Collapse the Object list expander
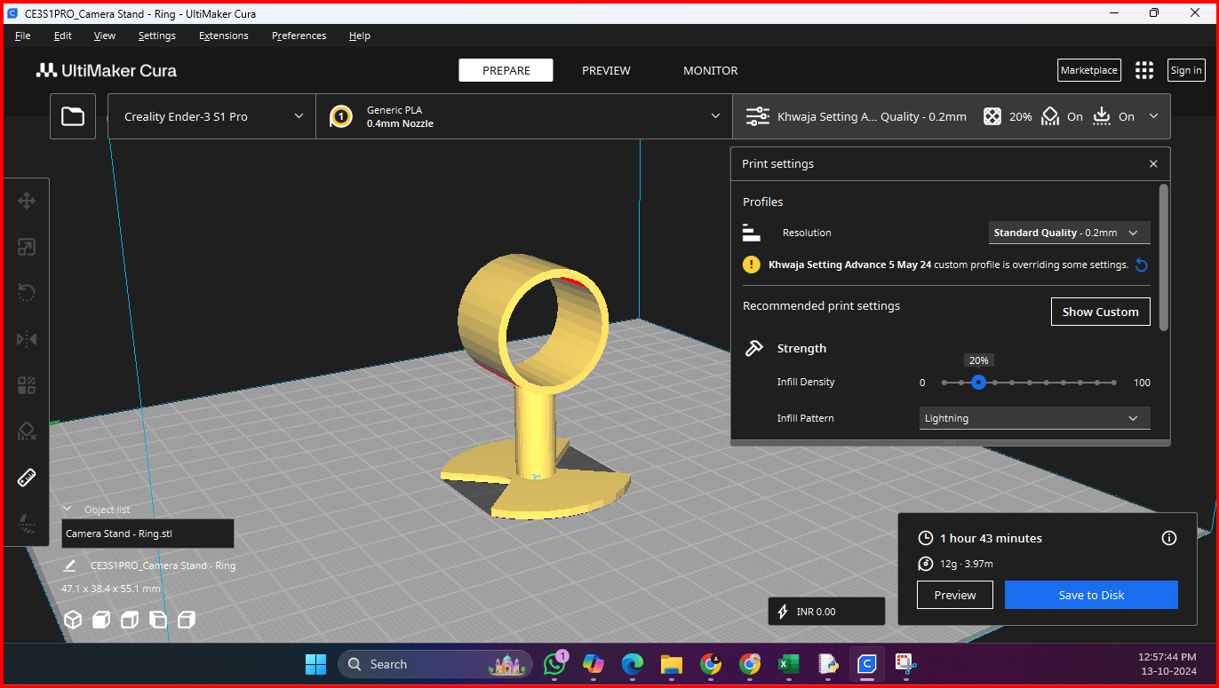The width and height of the screenshot is (1219, 688). 68,510
